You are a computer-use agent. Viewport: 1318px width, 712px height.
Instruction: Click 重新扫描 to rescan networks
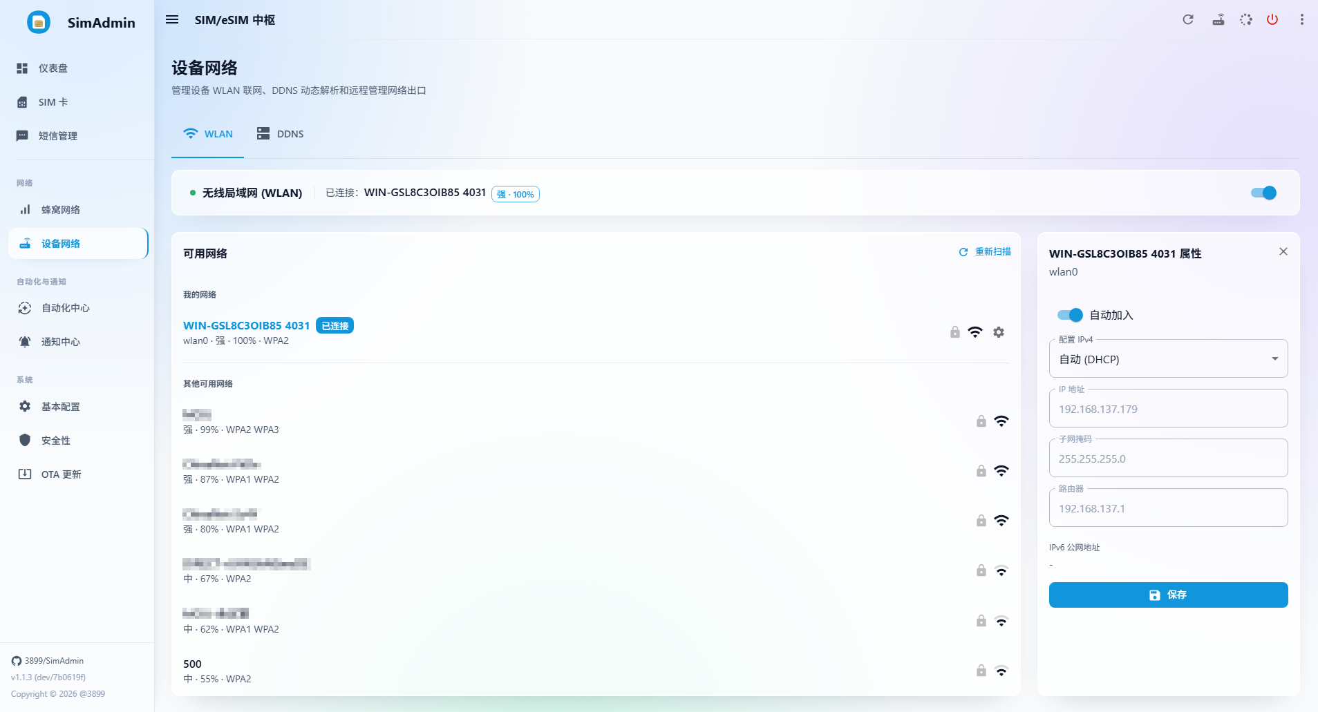(x=985, y=252)
